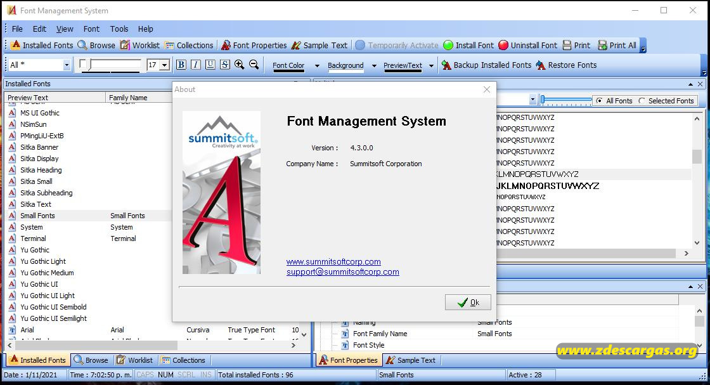Toggle Bold preview formatting
The width and height of the screenshot is (710, 385).
click(181, 65)
